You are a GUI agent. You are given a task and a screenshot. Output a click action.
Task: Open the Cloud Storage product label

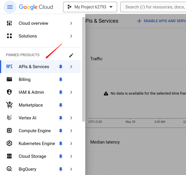(x=32, y=156)
